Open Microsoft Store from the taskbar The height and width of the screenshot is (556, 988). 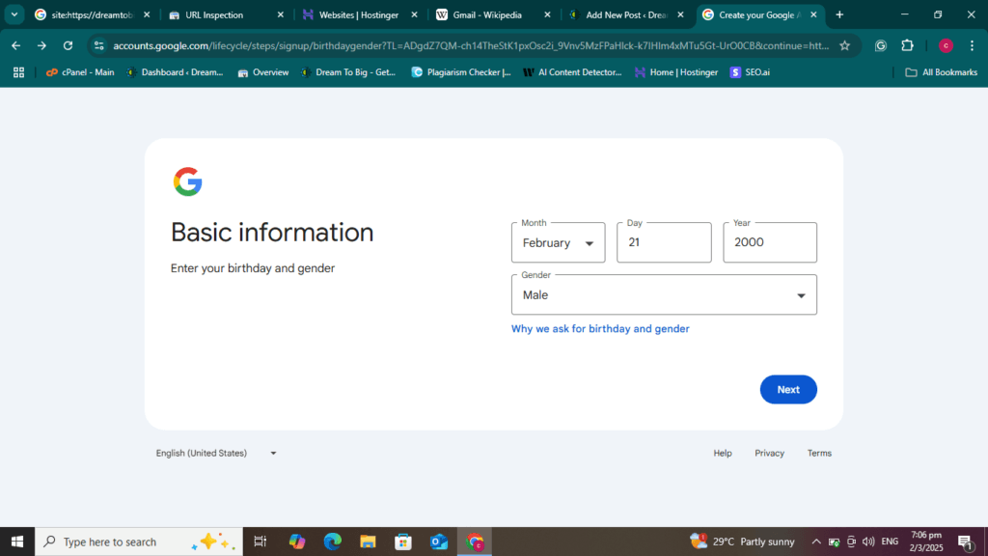403,542
